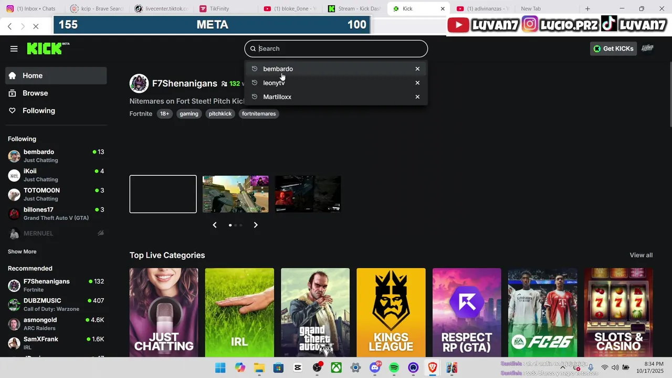The height and width of the screenshot is (378, 672).
Task: Open asmongold in Recommended list
Action: (56, 324)
